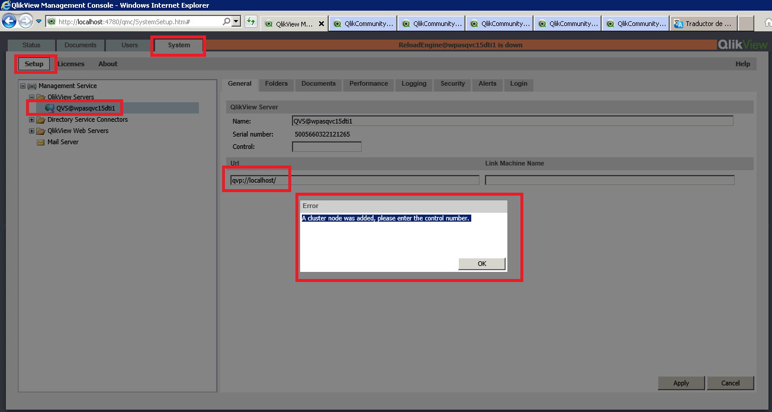Click the server Name input field
The height and width of the screenshot is (412, 772).
coord(513,121)
